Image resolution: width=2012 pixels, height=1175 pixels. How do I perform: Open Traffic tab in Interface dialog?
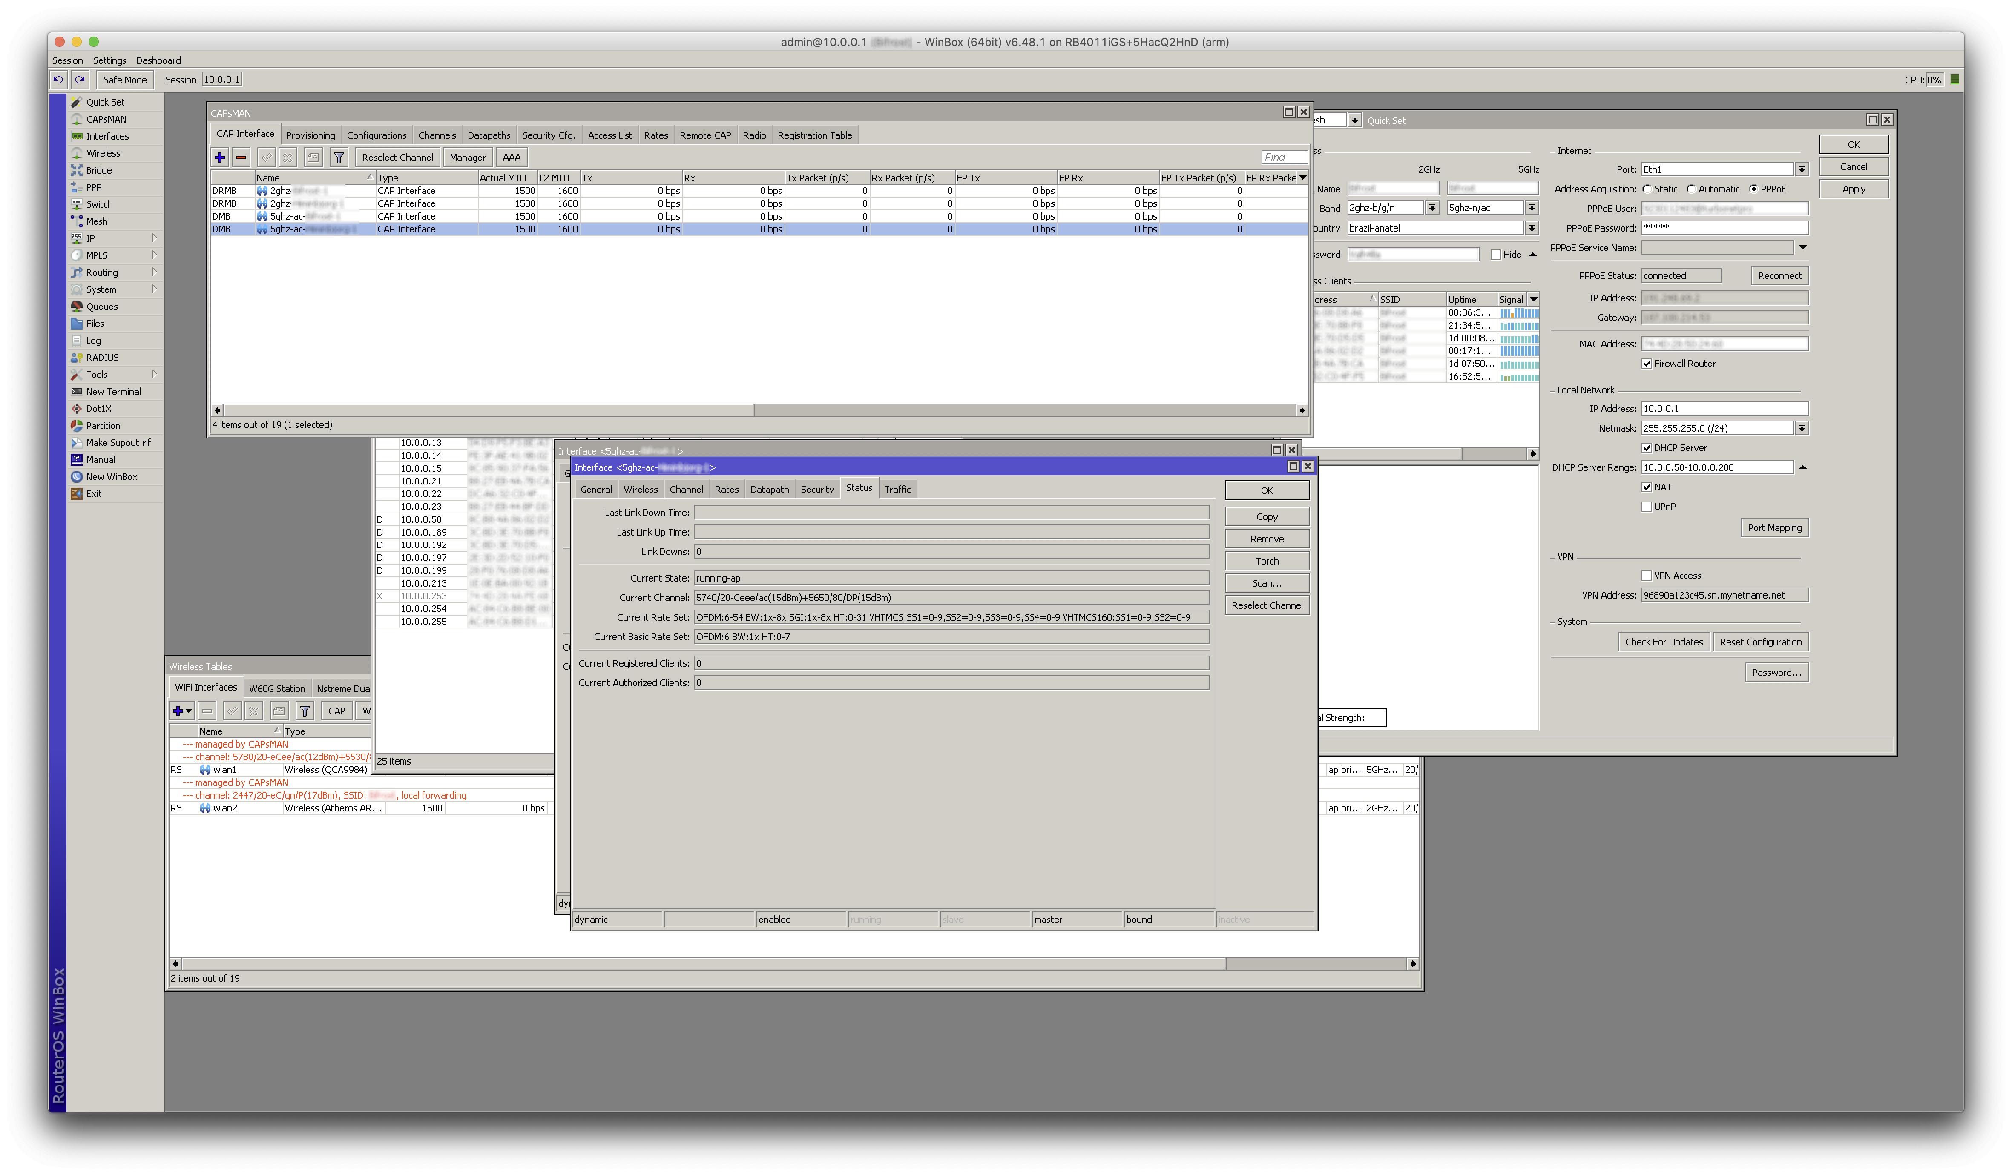[897, 489]
